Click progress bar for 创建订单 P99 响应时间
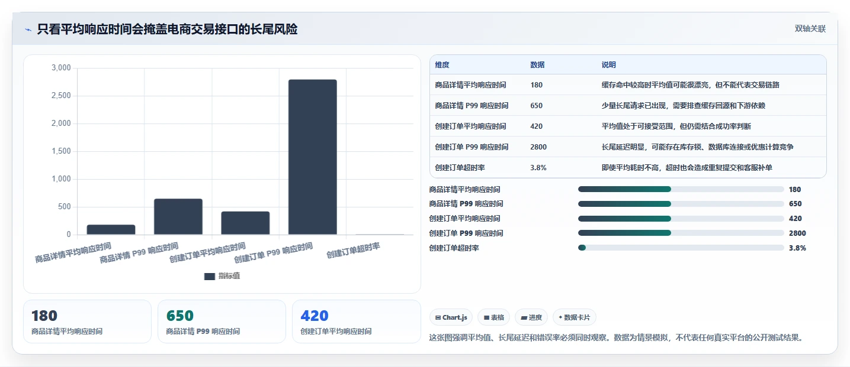The height and width of the screenshot is (367, 850). (681, 233)
